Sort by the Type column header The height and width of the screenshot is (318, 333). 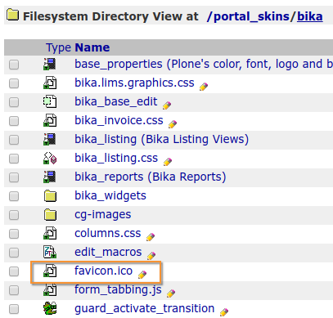click(x=58, y=48)
